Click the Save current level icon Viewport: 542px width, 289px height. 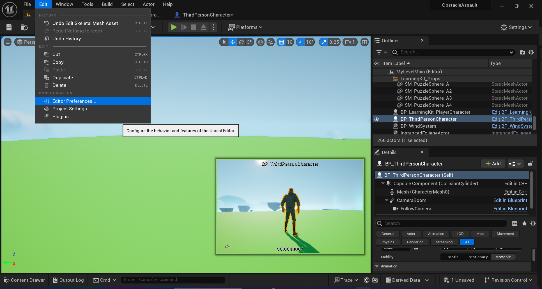coord(9,27)
